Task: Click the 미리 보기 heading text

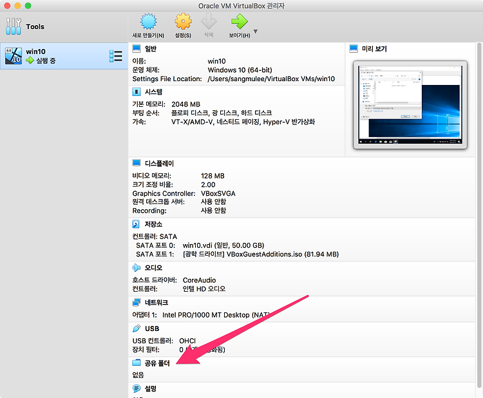Action: (x=374, y=49)
